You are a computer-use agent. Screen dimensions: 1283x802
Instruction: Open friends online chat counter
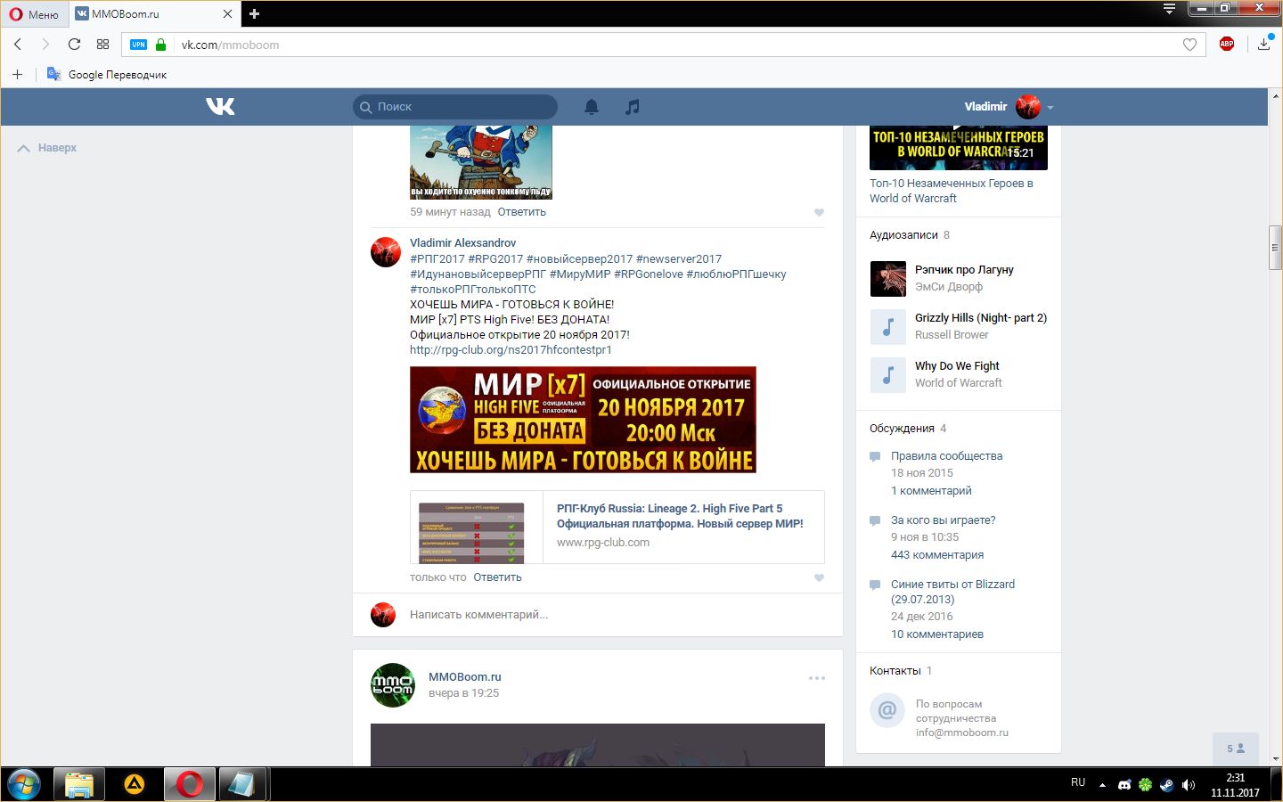[1236, 749]
